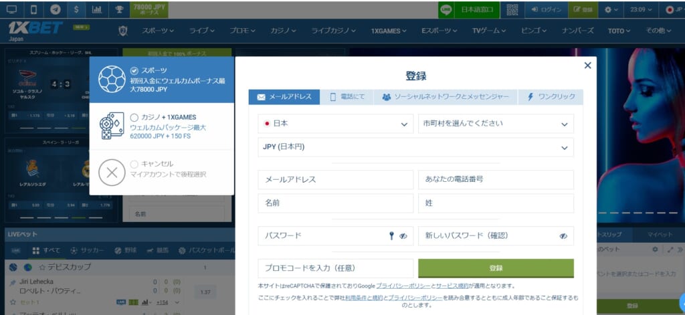Open the trophy results icon
The image size is (685, 315).
coord(119,9)
